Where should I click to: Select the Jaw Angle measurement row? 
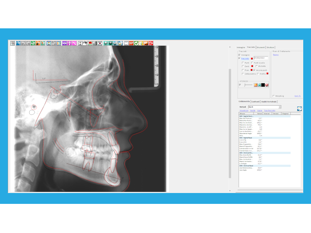[265, 170]
